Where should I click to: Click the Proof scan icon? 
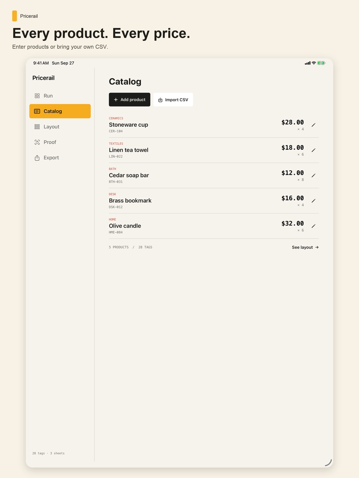pos(37,142)
